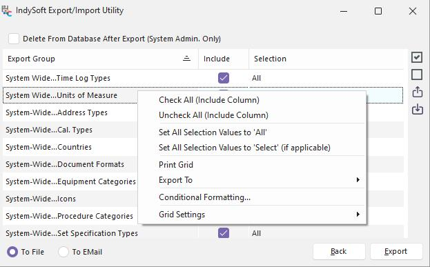
Task: Uncheck Include for Set Specification Types row
Action: (224, 233)
